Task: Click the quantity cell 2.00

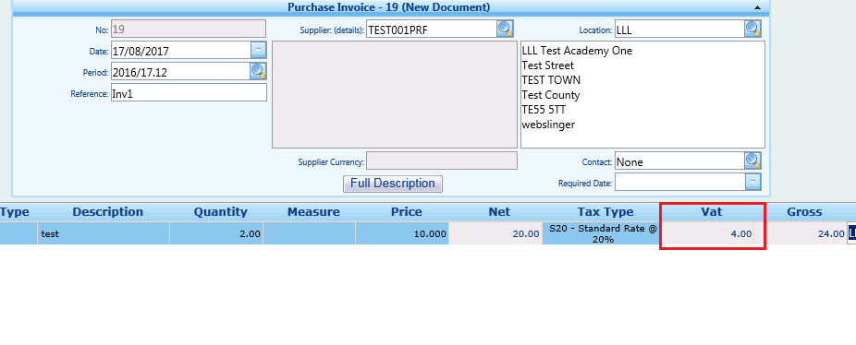Action: coord(216,233)
